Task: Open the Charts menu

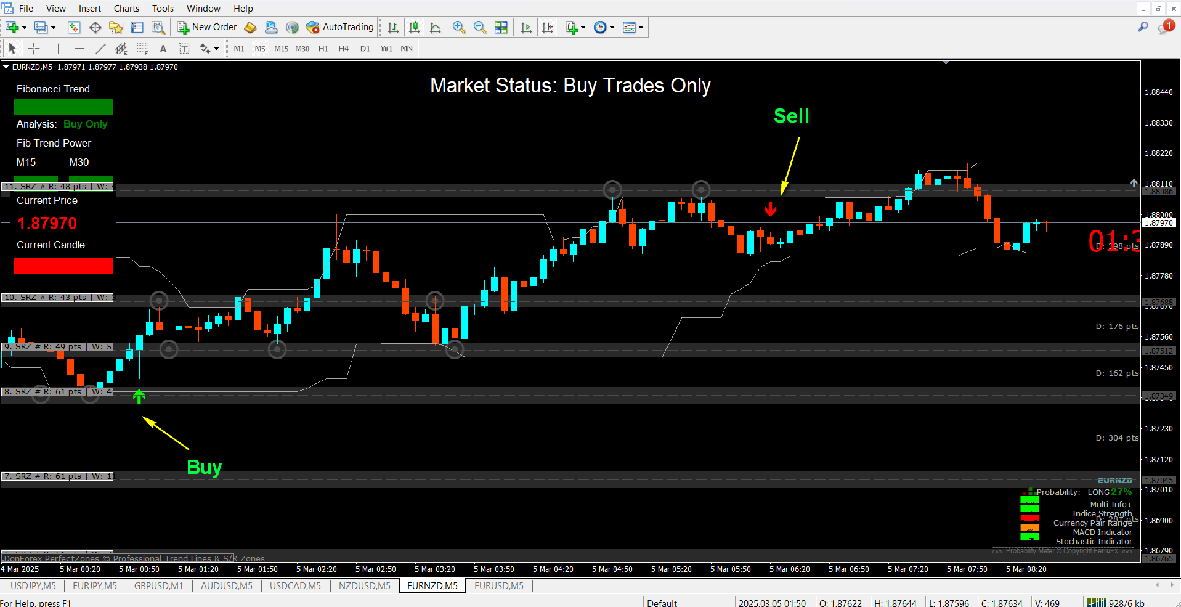Action: click(126, 8)
